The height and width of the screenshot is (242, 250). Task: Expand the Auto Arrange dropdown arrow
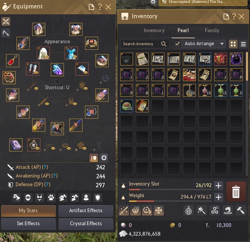coord(222,44)
